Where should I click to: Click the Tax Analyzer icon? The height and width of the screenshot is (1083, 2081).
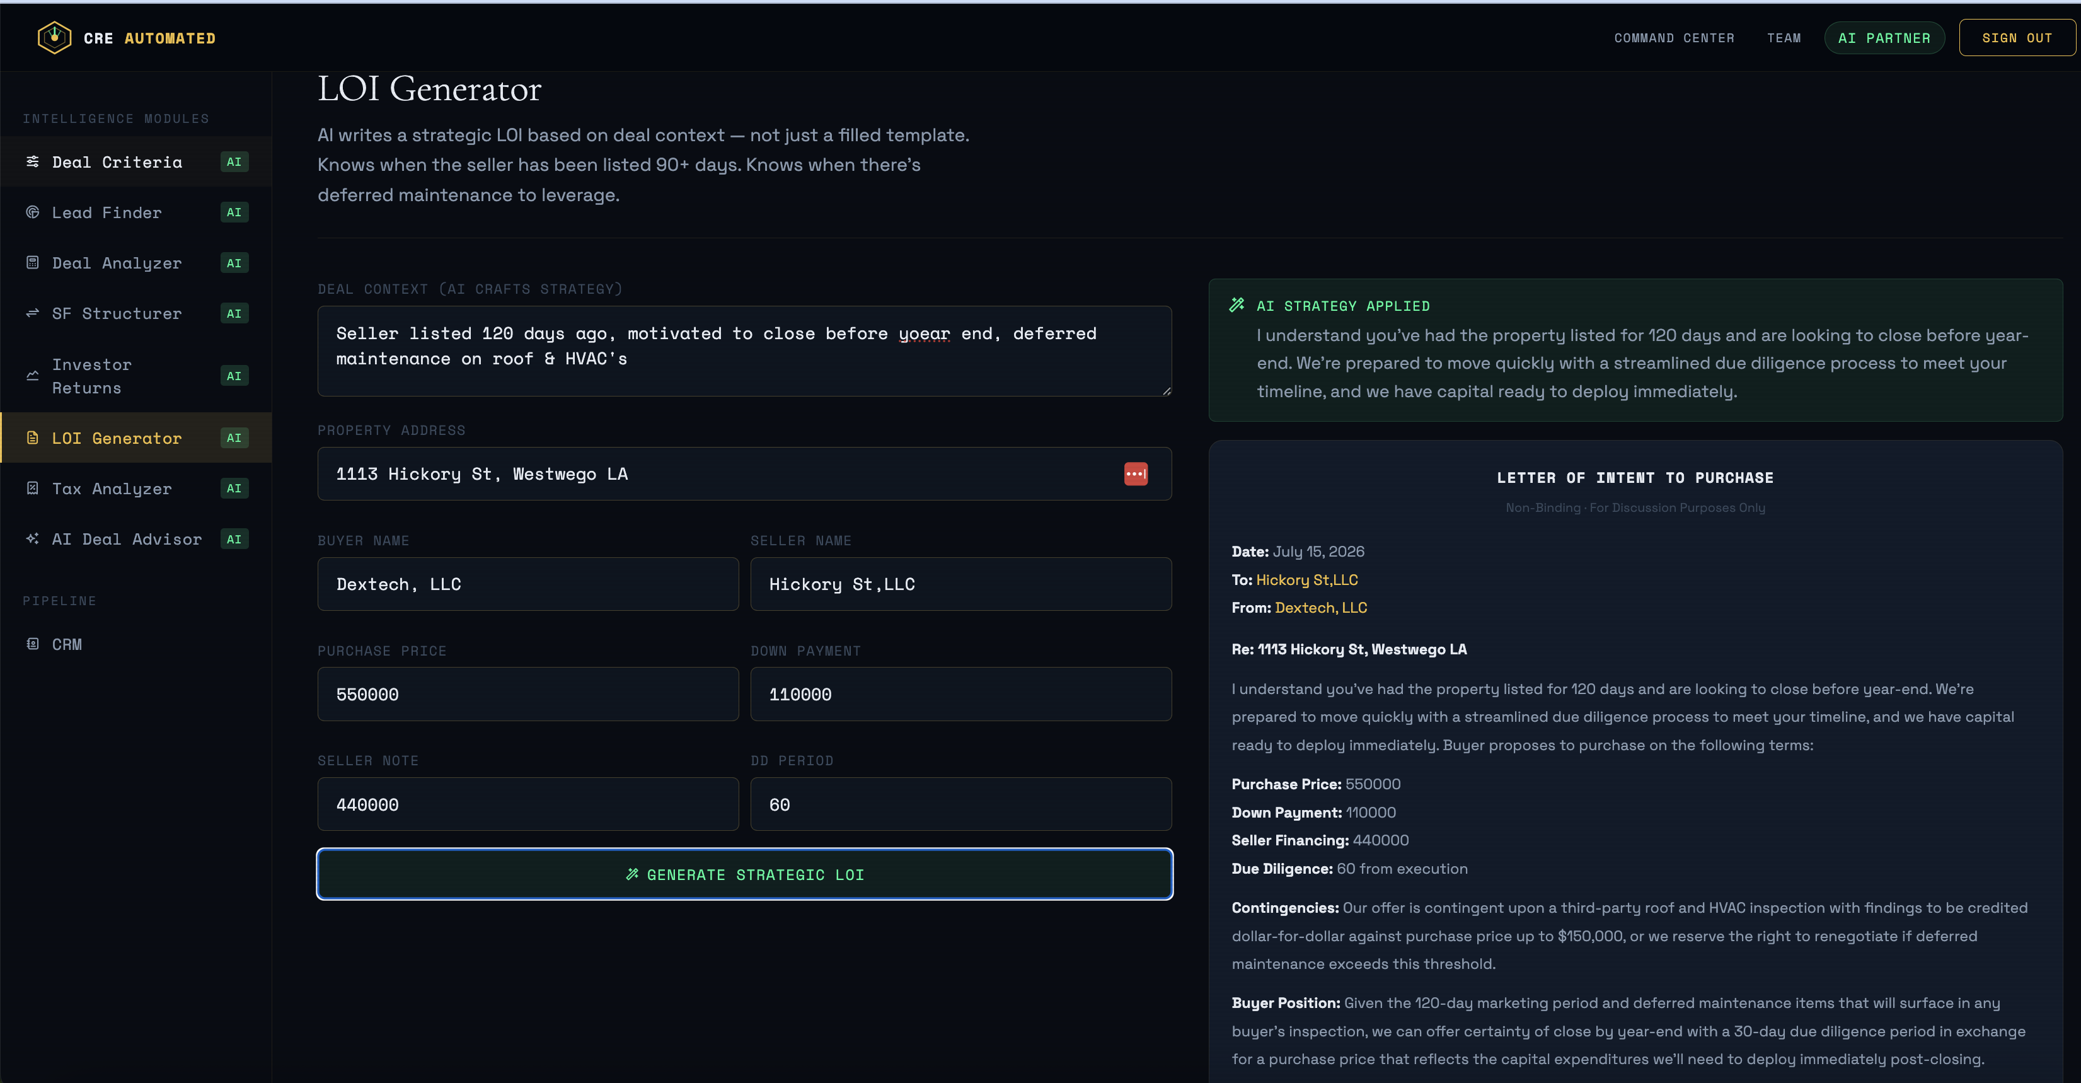[32, 488]
